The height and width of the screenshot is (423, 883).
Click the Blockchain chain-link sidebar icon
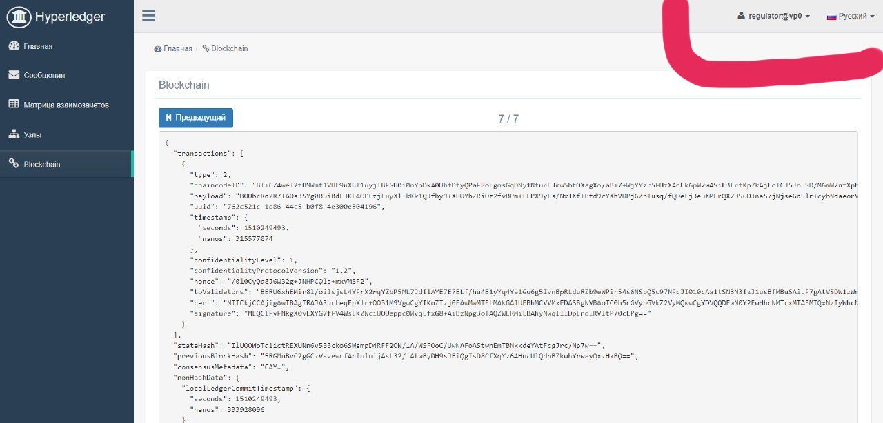13,163
